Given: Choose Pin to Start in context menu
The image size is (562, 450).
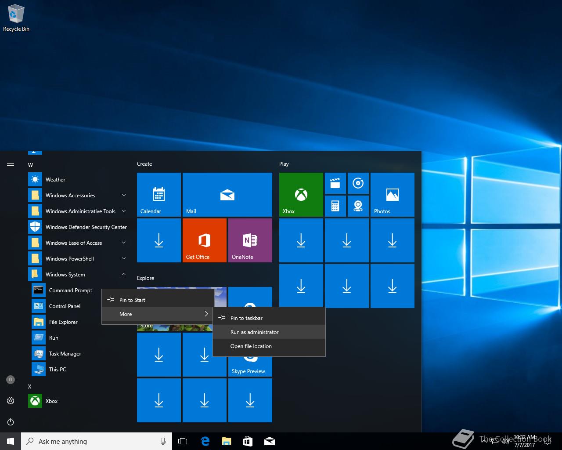Looking at the screenshot, I should [x=158, y=300].
